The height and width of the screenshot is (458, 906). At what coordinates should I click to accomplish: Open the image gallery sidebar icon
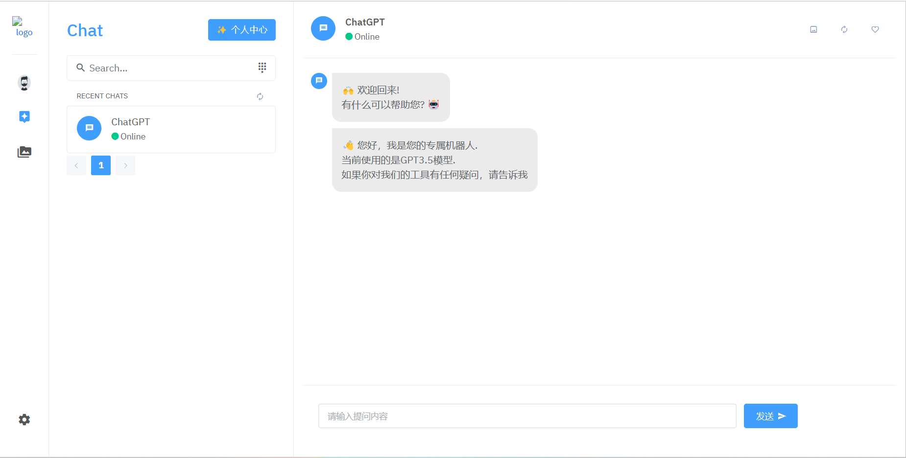tap(24, 152)
